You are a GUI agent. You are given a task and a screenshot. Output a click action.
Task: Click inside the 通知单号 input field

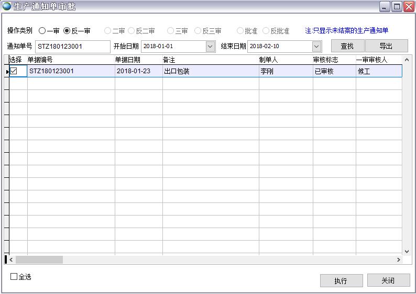(73, 47)
